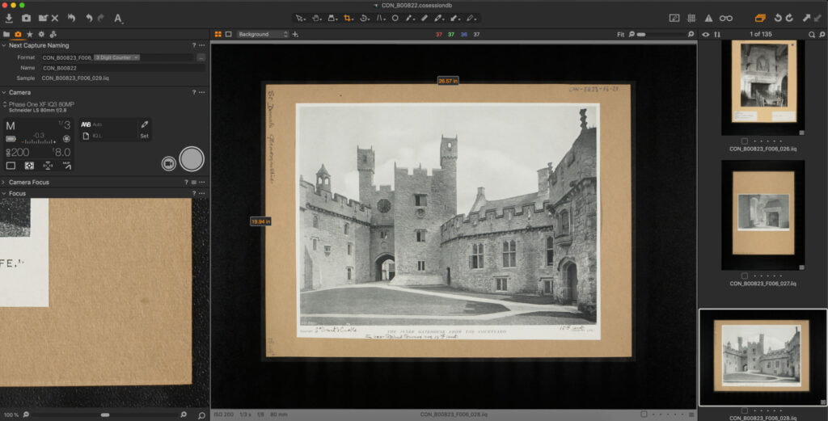Select the Rotate straighten tool
828x421 pixels.
click(365, 18)
